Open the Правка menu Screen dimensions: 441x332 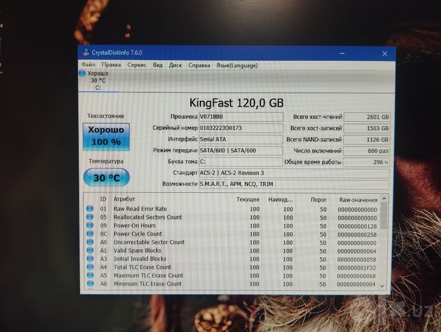(112, 65)
